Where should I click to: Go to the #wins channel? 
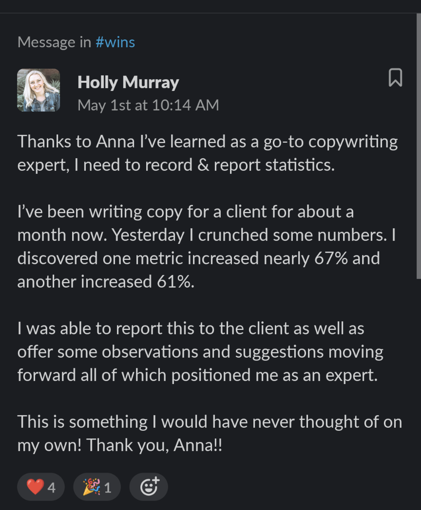115,42
